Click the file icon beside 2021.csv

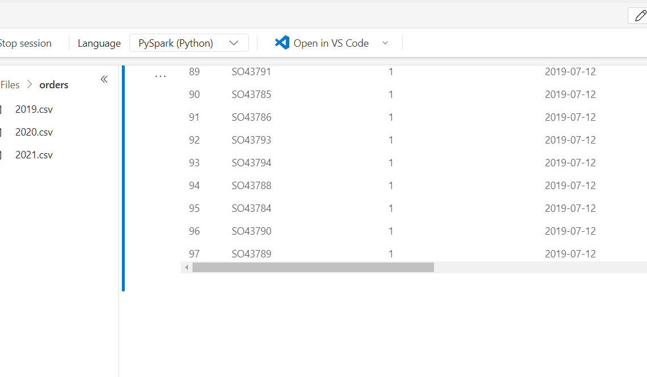coord(2,154)
